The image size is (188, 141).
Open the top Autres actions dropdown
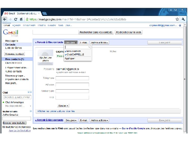[x=99, y=43]
